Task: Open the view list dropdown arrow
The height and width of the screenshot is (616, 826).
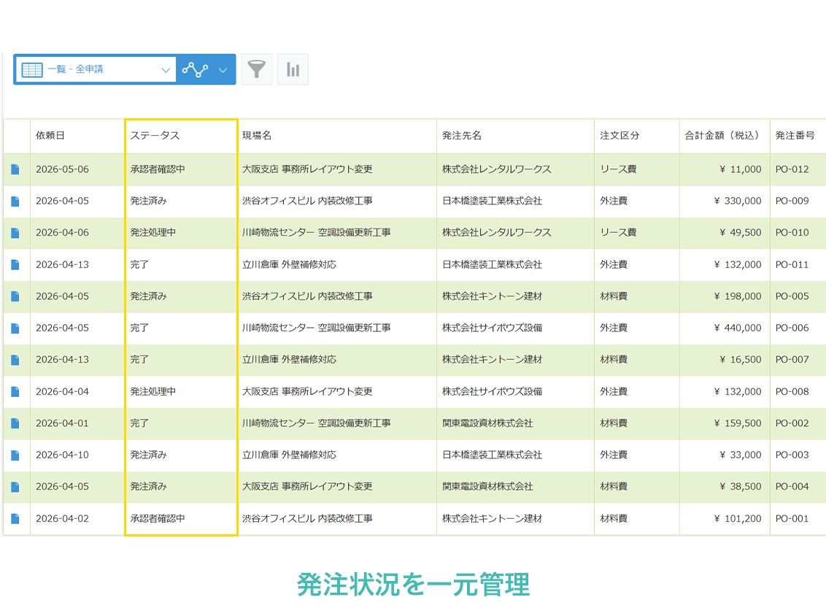Action: click(x=166, y=69)
